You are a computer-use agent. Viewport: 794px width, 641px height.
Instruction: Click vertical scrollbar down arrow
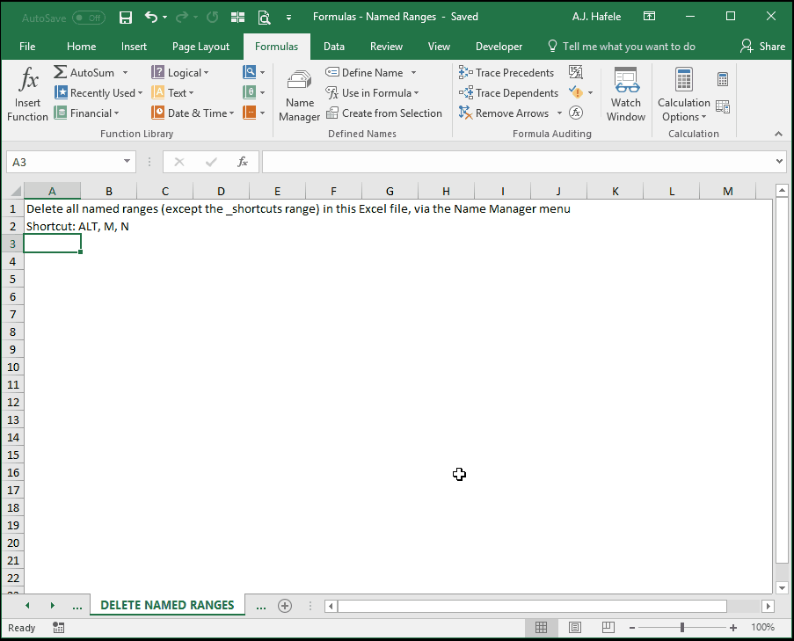point(782,588)
